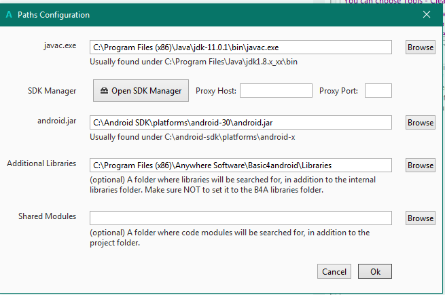Open the 'You can choose Tools' link behind dialog

[394, 2]
